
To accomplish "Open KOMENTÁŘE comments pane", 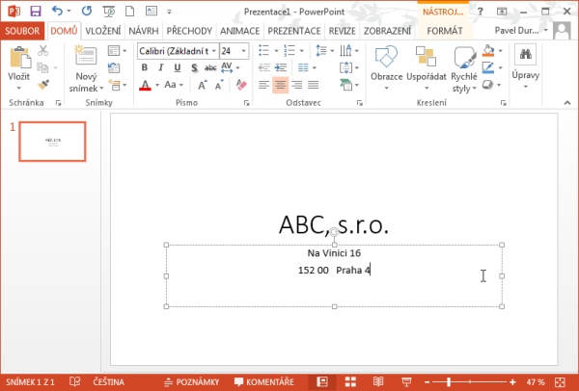I will (264, 382).
